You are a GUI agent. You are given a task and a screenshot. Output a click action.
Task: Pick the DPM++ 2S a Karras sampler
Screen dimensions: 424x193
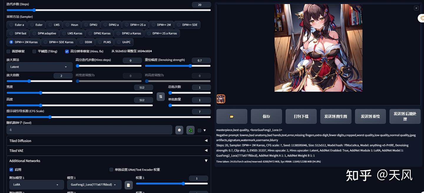162,33
